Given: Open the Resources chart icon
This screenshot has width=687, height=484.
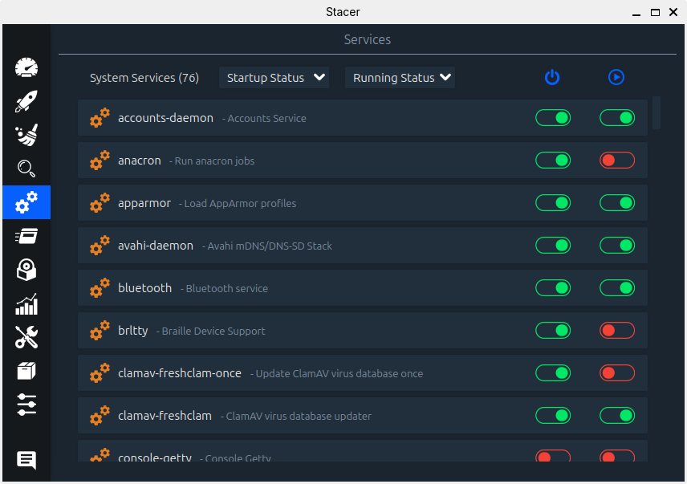Looking at the screenshot, I should [x=26, y=304].
